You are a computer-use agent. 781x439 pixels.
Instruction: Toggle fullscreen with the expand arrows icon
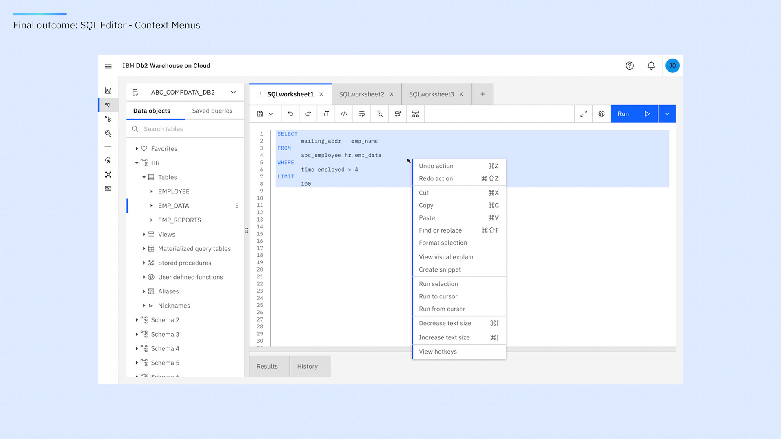[583, 114]
